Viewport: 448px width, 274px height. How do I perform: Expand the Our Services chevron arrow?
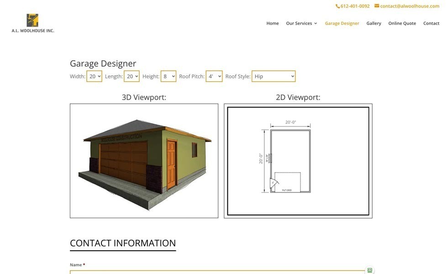316,23
